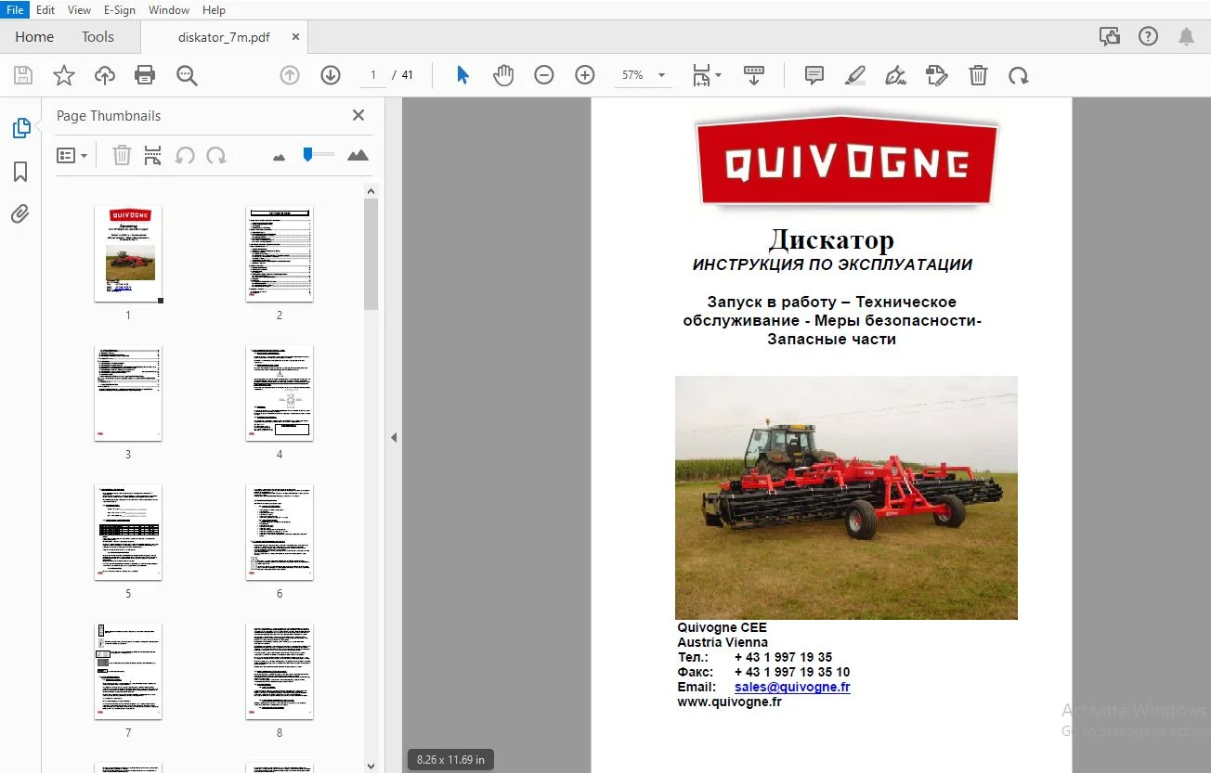Click the www.quivogne.fr text in the document
The height and width of the screenshot is (773, 1211).
[x=730, y=702]
